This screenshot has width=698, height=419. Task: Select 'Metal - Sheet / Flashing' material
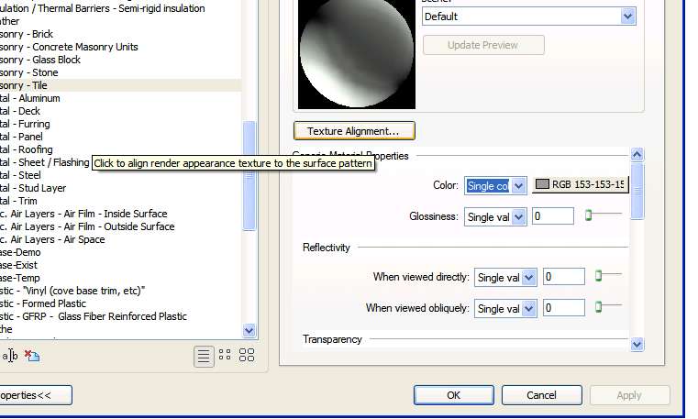[x=45, y=163]
